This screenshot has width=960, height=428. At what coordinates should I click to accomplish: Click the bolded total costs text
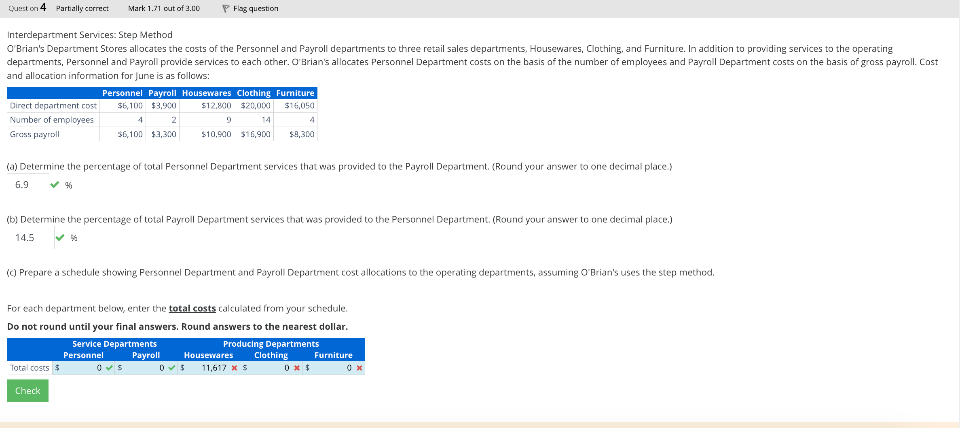point(192,308)
